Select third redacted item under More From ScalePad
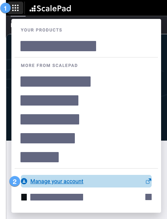This screenshot has height=219, width=167. click(50, 119)
